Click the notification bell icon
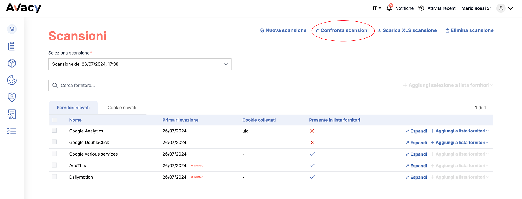Viewport: 522px width, 199px height. 389,8
